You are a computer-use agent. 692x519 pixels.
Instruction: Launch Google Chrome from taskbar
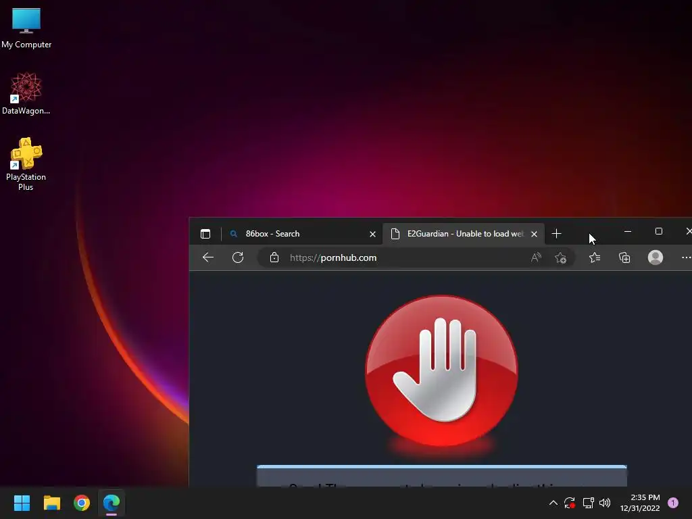[x=82, y=503]
